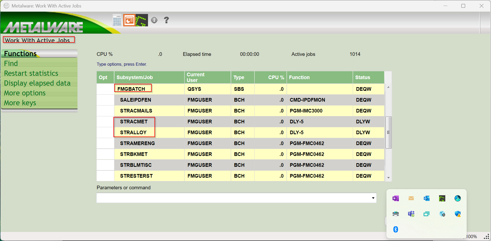Click the table scroll down arrow
Viewport: 491px width, 241px height.
tap(388, 178)
